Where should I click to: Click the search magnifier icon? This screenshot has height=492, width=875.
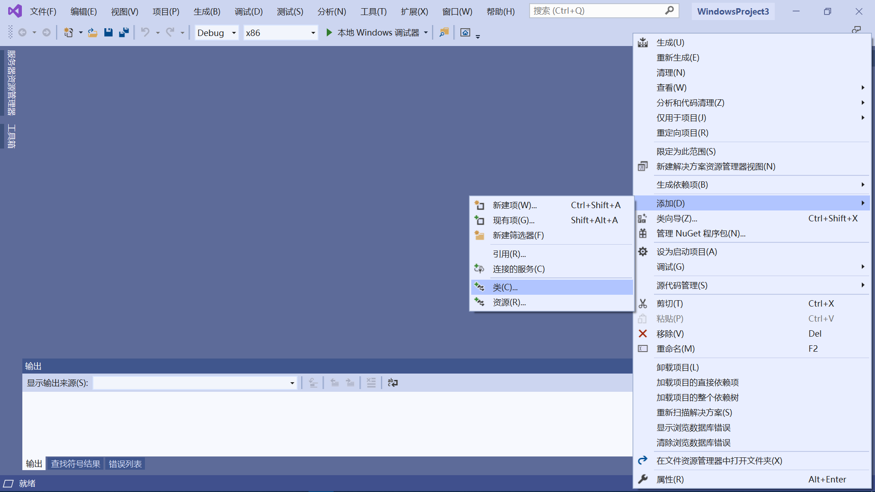click(669, 10)
